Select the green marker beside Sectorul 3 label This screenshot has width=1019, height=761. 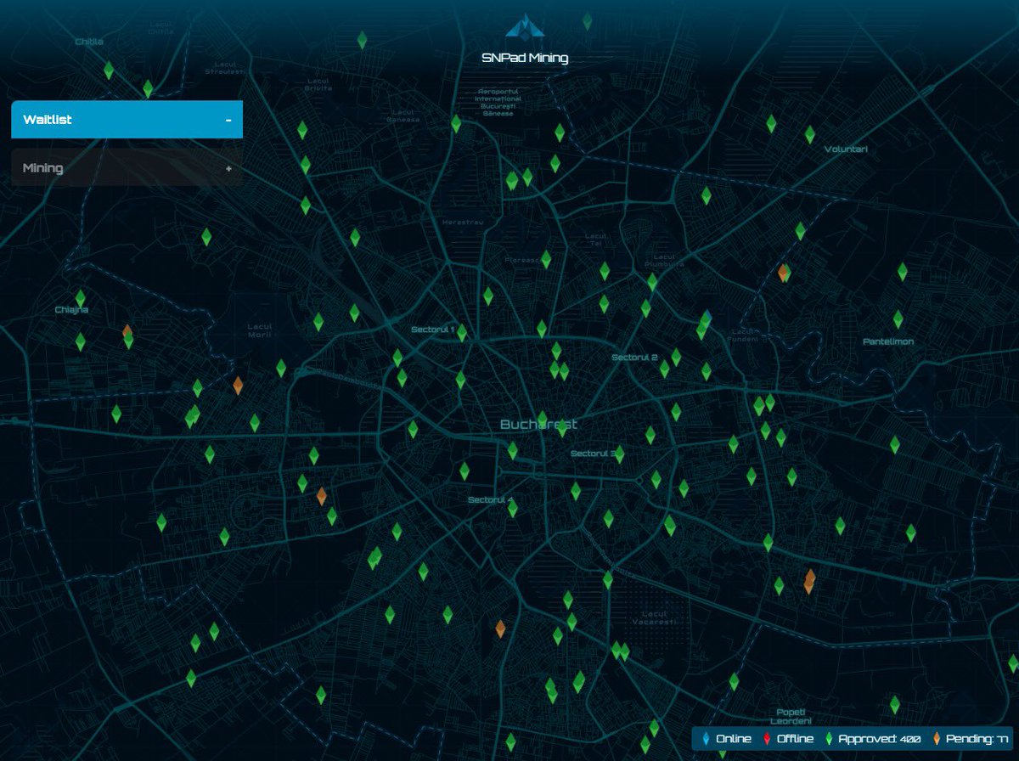click(619, 454)
